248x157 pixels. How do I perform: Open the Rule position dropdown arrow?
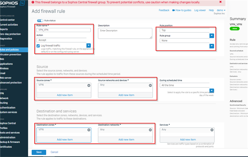coord(212,36)
